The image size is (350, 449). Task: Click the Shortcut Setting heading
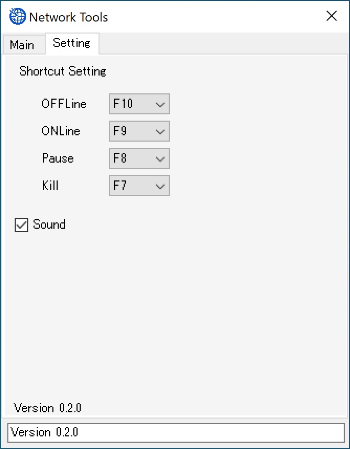click(62, 71)
